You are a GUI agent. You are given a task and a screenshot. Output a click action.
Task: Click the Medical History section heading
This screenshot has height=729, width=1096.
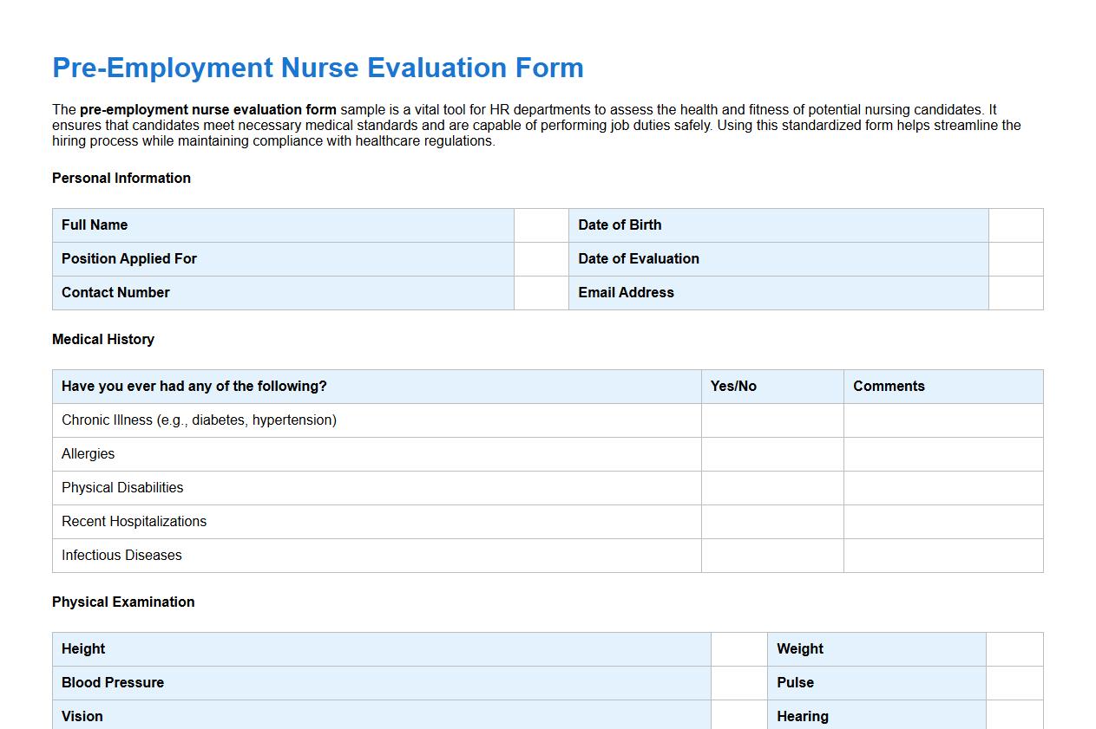(102, 339)
